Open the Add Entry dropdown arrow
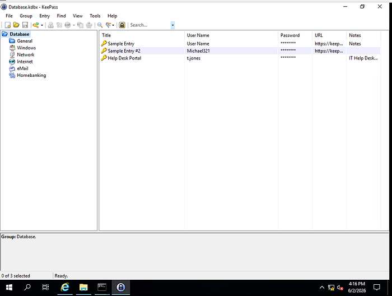The height and width of the screenshot is (296, 392). tap(42, 25)
